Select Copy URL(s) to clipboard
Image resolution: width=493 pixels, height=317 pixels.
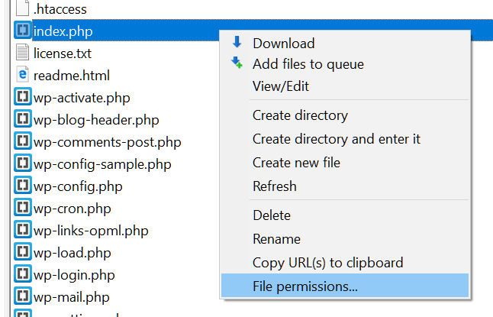point(328,263)
